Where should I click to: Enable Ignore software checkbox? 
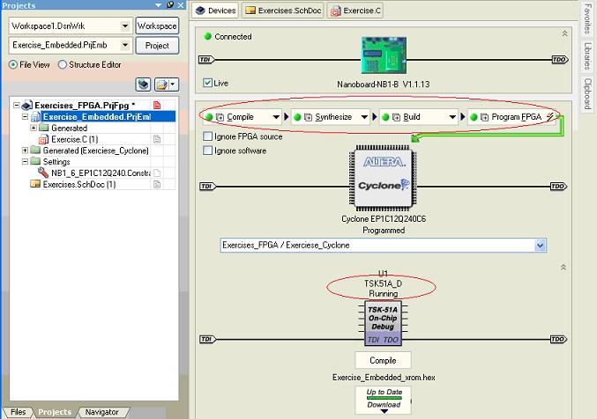click(207, 151)
